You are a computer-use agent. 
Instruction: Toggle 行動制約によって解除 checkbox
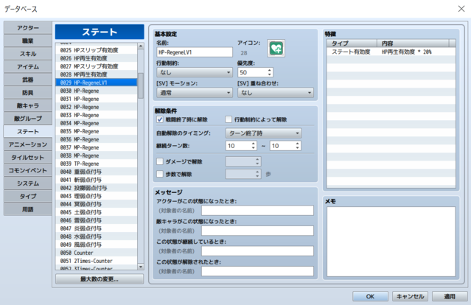[x=228, y=119]
